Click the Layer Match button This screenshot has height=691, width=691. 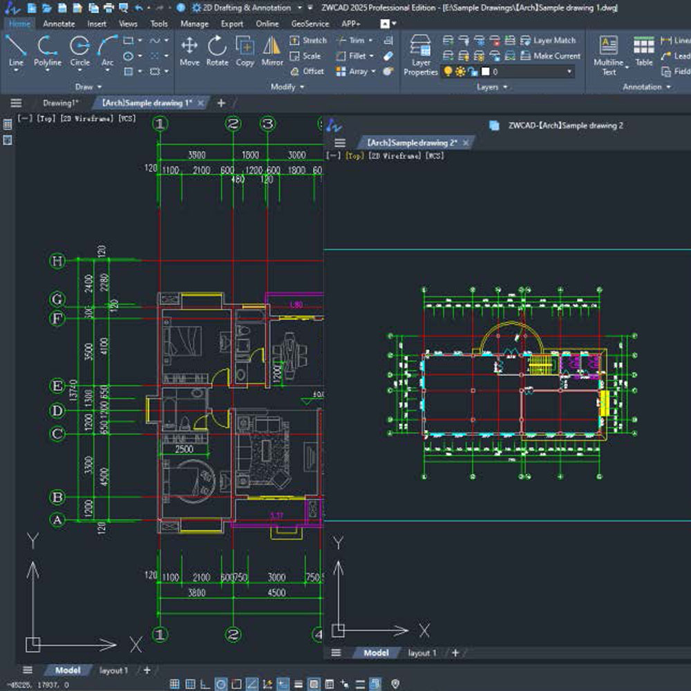(548, 40)
